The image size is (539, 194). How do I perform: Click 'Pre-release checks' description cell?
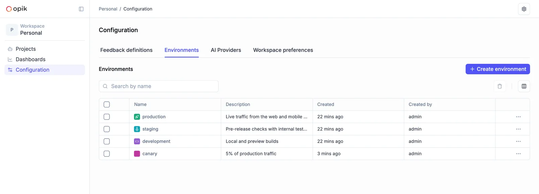(x=266, y=129)
